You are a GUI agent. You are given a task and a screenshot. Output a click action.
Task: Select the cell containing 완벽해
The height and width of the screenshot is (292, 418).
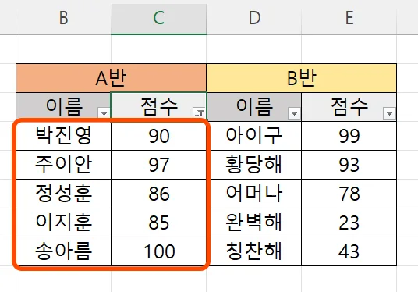tap(253, 223)
